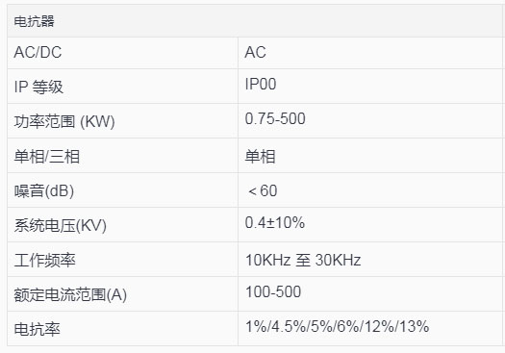Select the 噪音(dB) label
The image size is (505, 353).
pos(44,191)
